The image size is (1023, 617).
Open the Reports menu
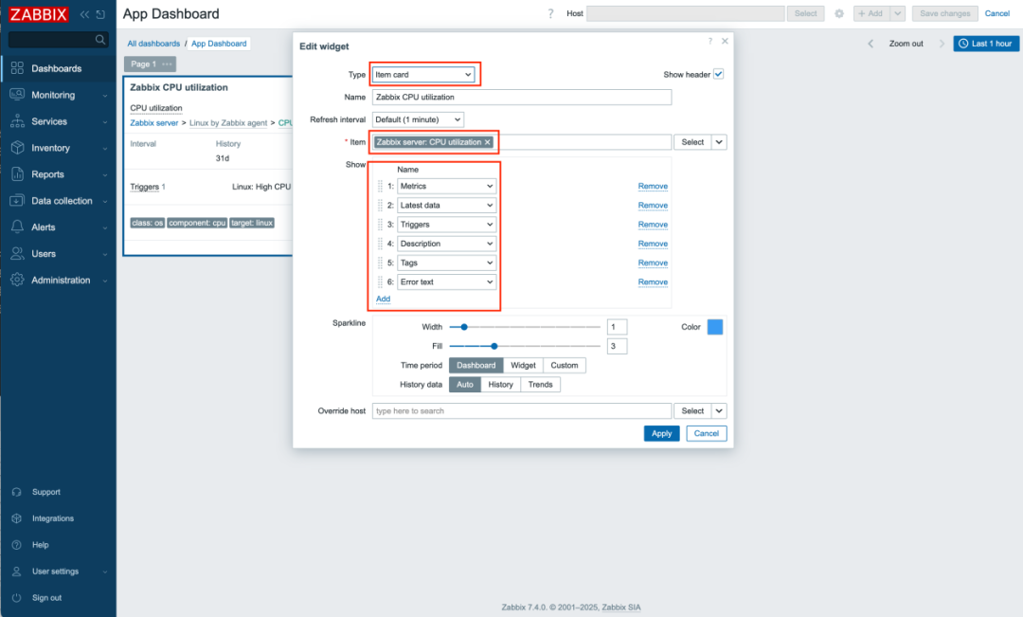tap(57, 174)
